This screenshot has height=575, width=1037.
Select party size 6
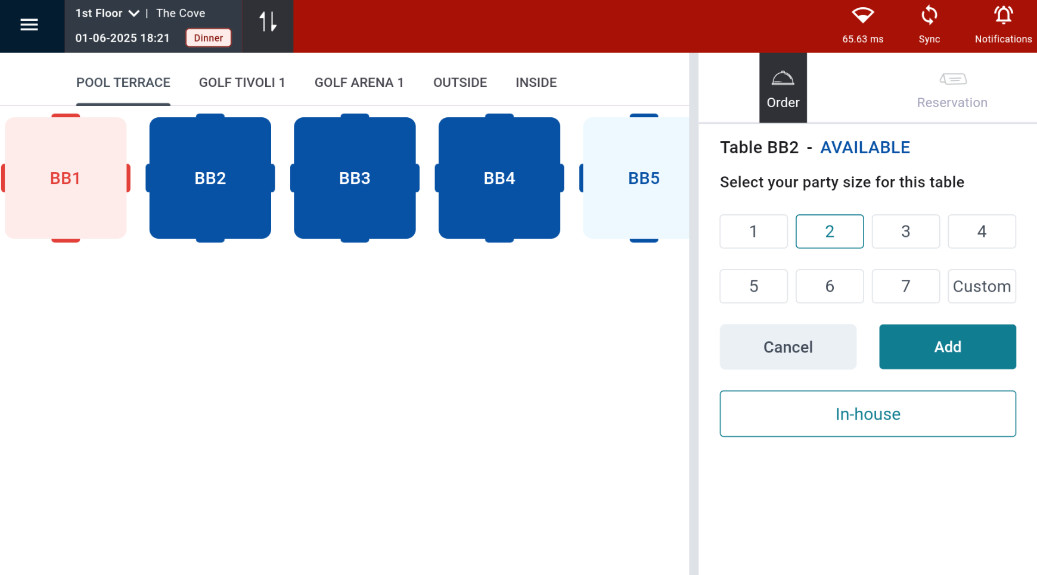[829, 286]
